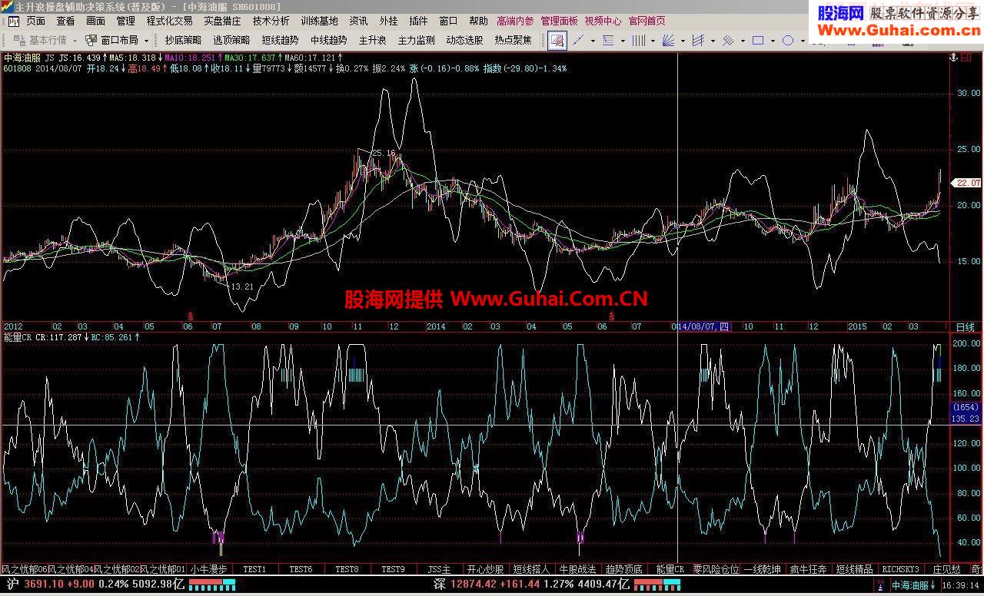This screenshot has width=984, height=596.
Task: Click the 主升浪 toolbar button
Action: click(373, 40)
